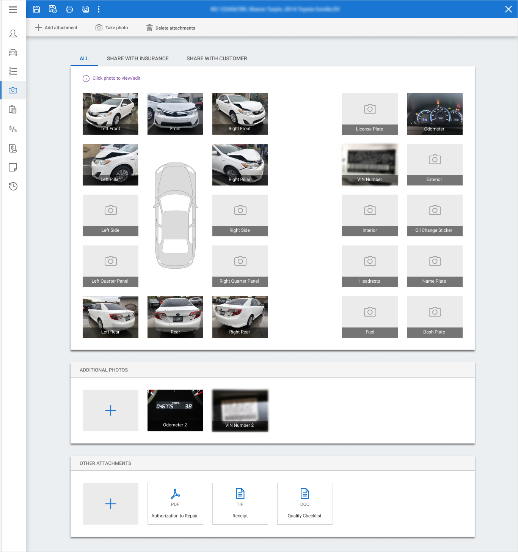Open the Left Front photo
This screenshot has height=552, width=518.
pyautogui.click(x=110, y=114)
